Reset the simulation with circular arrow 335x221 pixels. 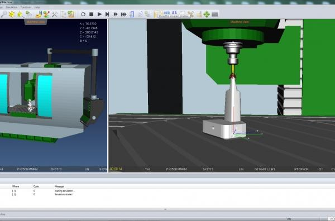83,15
